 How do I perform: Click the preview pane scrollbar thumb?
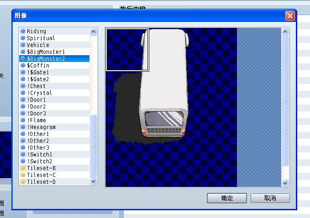click(285, 100)
